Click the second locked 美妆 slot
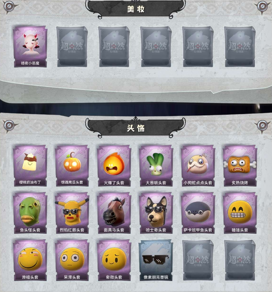 [114, 47]
